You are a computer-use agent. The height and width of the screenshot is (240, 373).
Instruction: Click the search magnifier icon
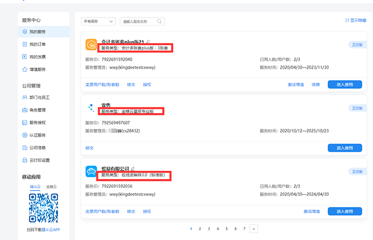click(x=159, y=21)
